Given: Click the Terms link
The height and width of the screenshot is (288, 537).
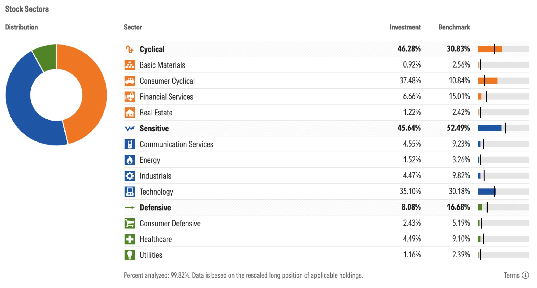Looking at the screenshot, I should pos(511,275).
